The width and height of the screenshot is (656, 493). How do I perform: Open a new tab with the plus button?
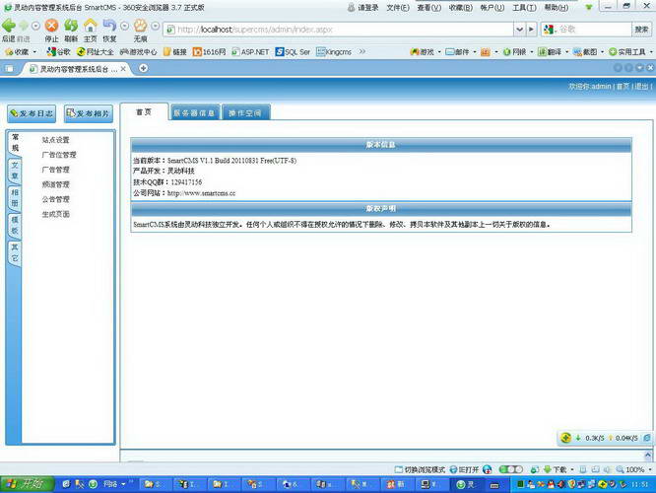click(143, 68)
